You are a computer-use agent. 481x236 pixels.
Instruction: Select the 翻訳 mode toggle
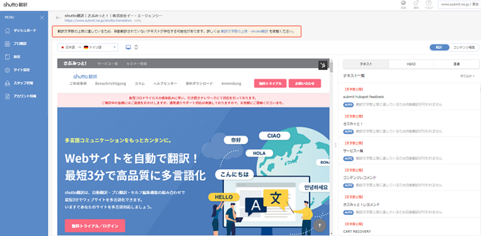[440, 48]
